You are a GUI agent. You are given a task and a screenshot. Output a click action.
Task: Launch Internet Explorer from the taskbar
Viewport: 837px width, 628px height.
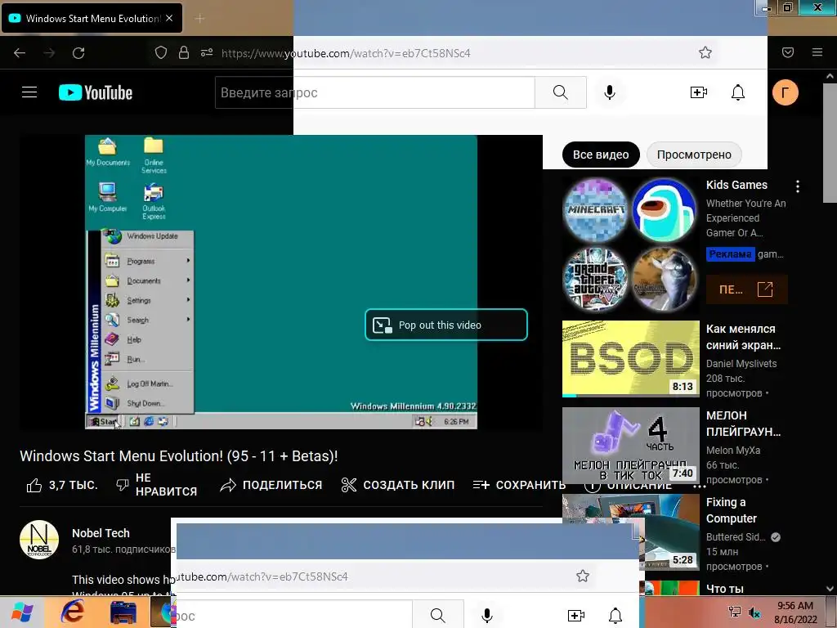[72, 612]
